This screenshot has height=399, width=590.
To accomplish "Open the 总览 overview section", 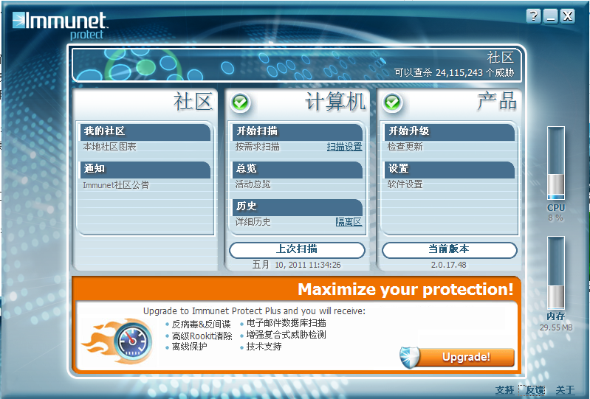I will tap(297, 170).
